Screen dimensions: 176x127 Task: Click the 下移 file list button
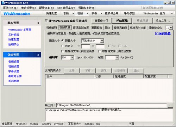click(88, 71)
